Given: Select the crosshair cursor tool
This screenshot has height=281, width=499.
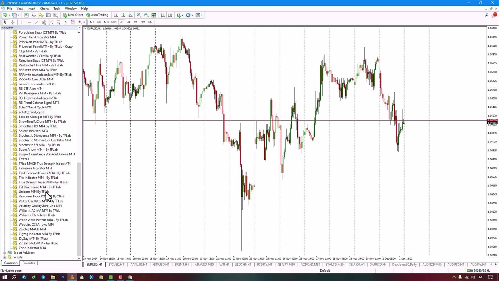Looking at the screenshot, I should tap(12, 22).
